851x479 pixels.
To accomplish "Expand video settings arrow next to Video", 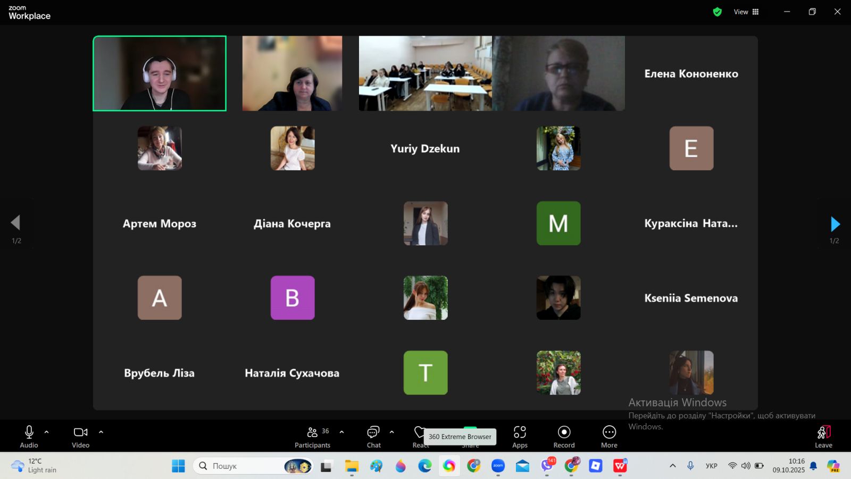I will pos(101,432).
